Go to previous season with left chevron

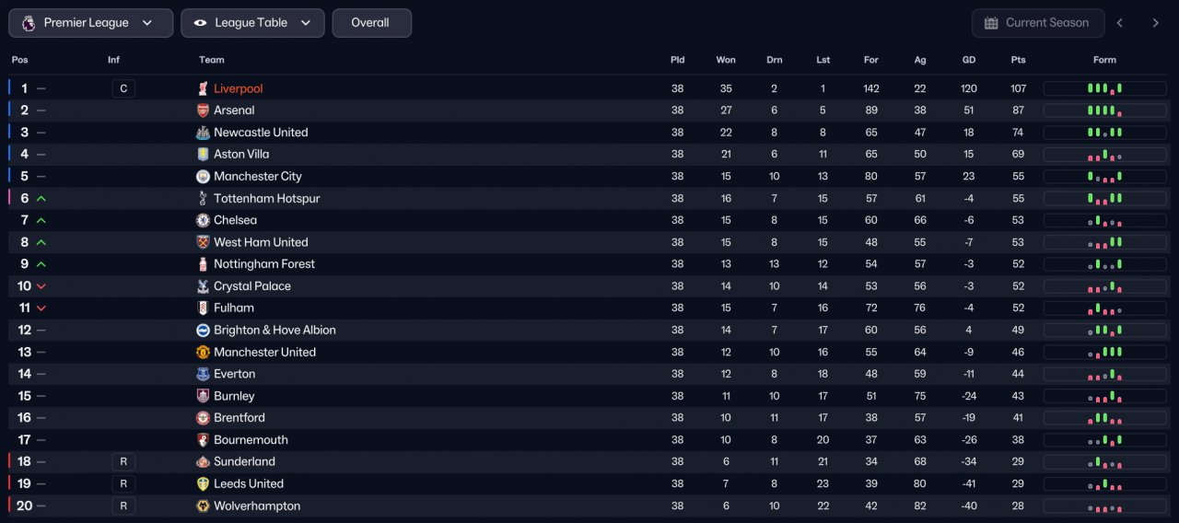click(x=1120, y=23)
